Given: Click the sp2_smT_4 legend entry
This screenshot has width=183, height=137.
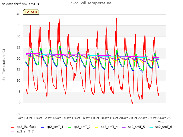Looking at the screenshot, I should tap(106, 127).
